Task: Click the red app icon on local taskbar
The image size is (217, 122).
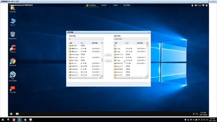Action: click(14, 120)
